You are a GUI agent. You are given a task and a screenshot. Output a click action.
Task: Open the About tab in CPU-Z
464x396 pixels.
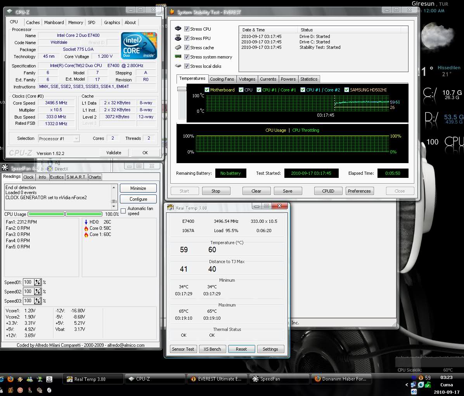tap(130, 22)
